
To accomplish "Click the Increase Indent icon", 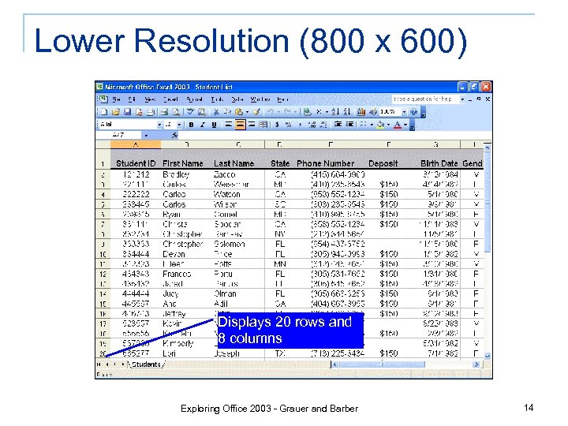I will tap(349, 125).
